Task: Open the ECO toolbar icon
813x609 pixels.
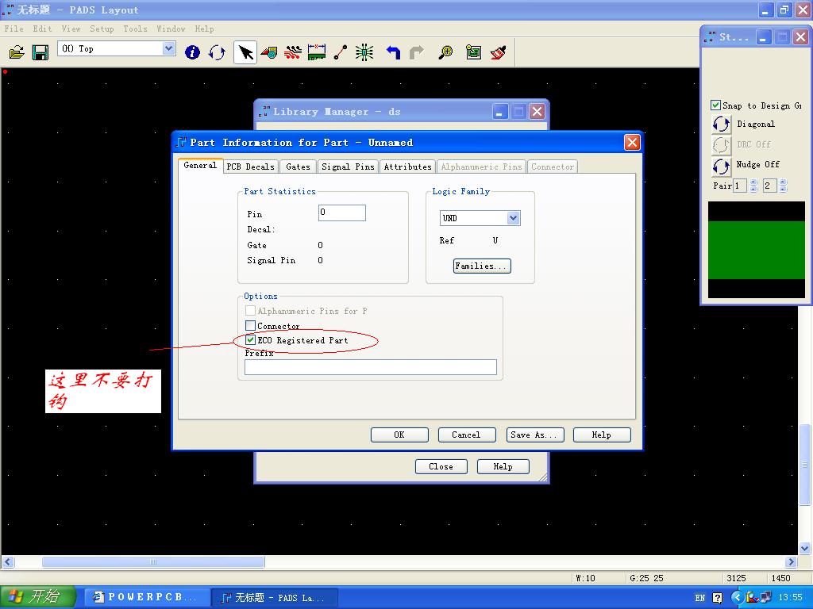Action: [341, 52]
